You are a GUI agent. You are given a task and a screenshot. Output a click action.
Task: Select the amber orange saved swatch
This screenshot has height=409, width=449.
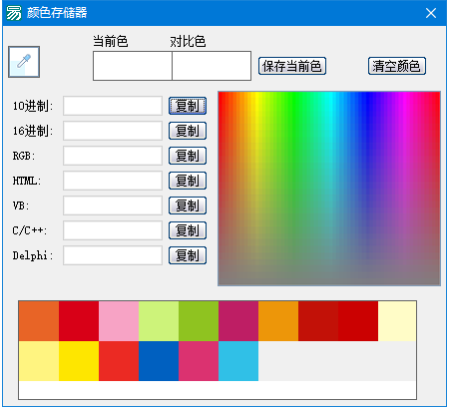[278, 321]
